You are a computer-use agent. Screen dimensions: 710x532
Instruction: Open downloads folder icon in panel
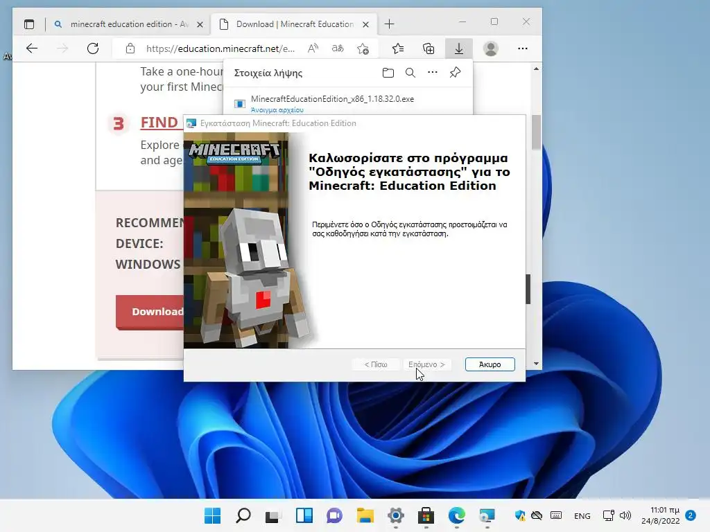pos(388,73)
